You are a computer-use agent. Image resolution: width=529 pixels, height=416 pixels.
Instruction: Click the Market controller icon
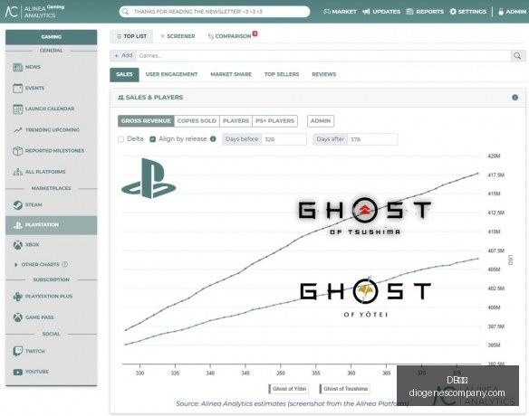pyautogui.click(x=327, y=12)
